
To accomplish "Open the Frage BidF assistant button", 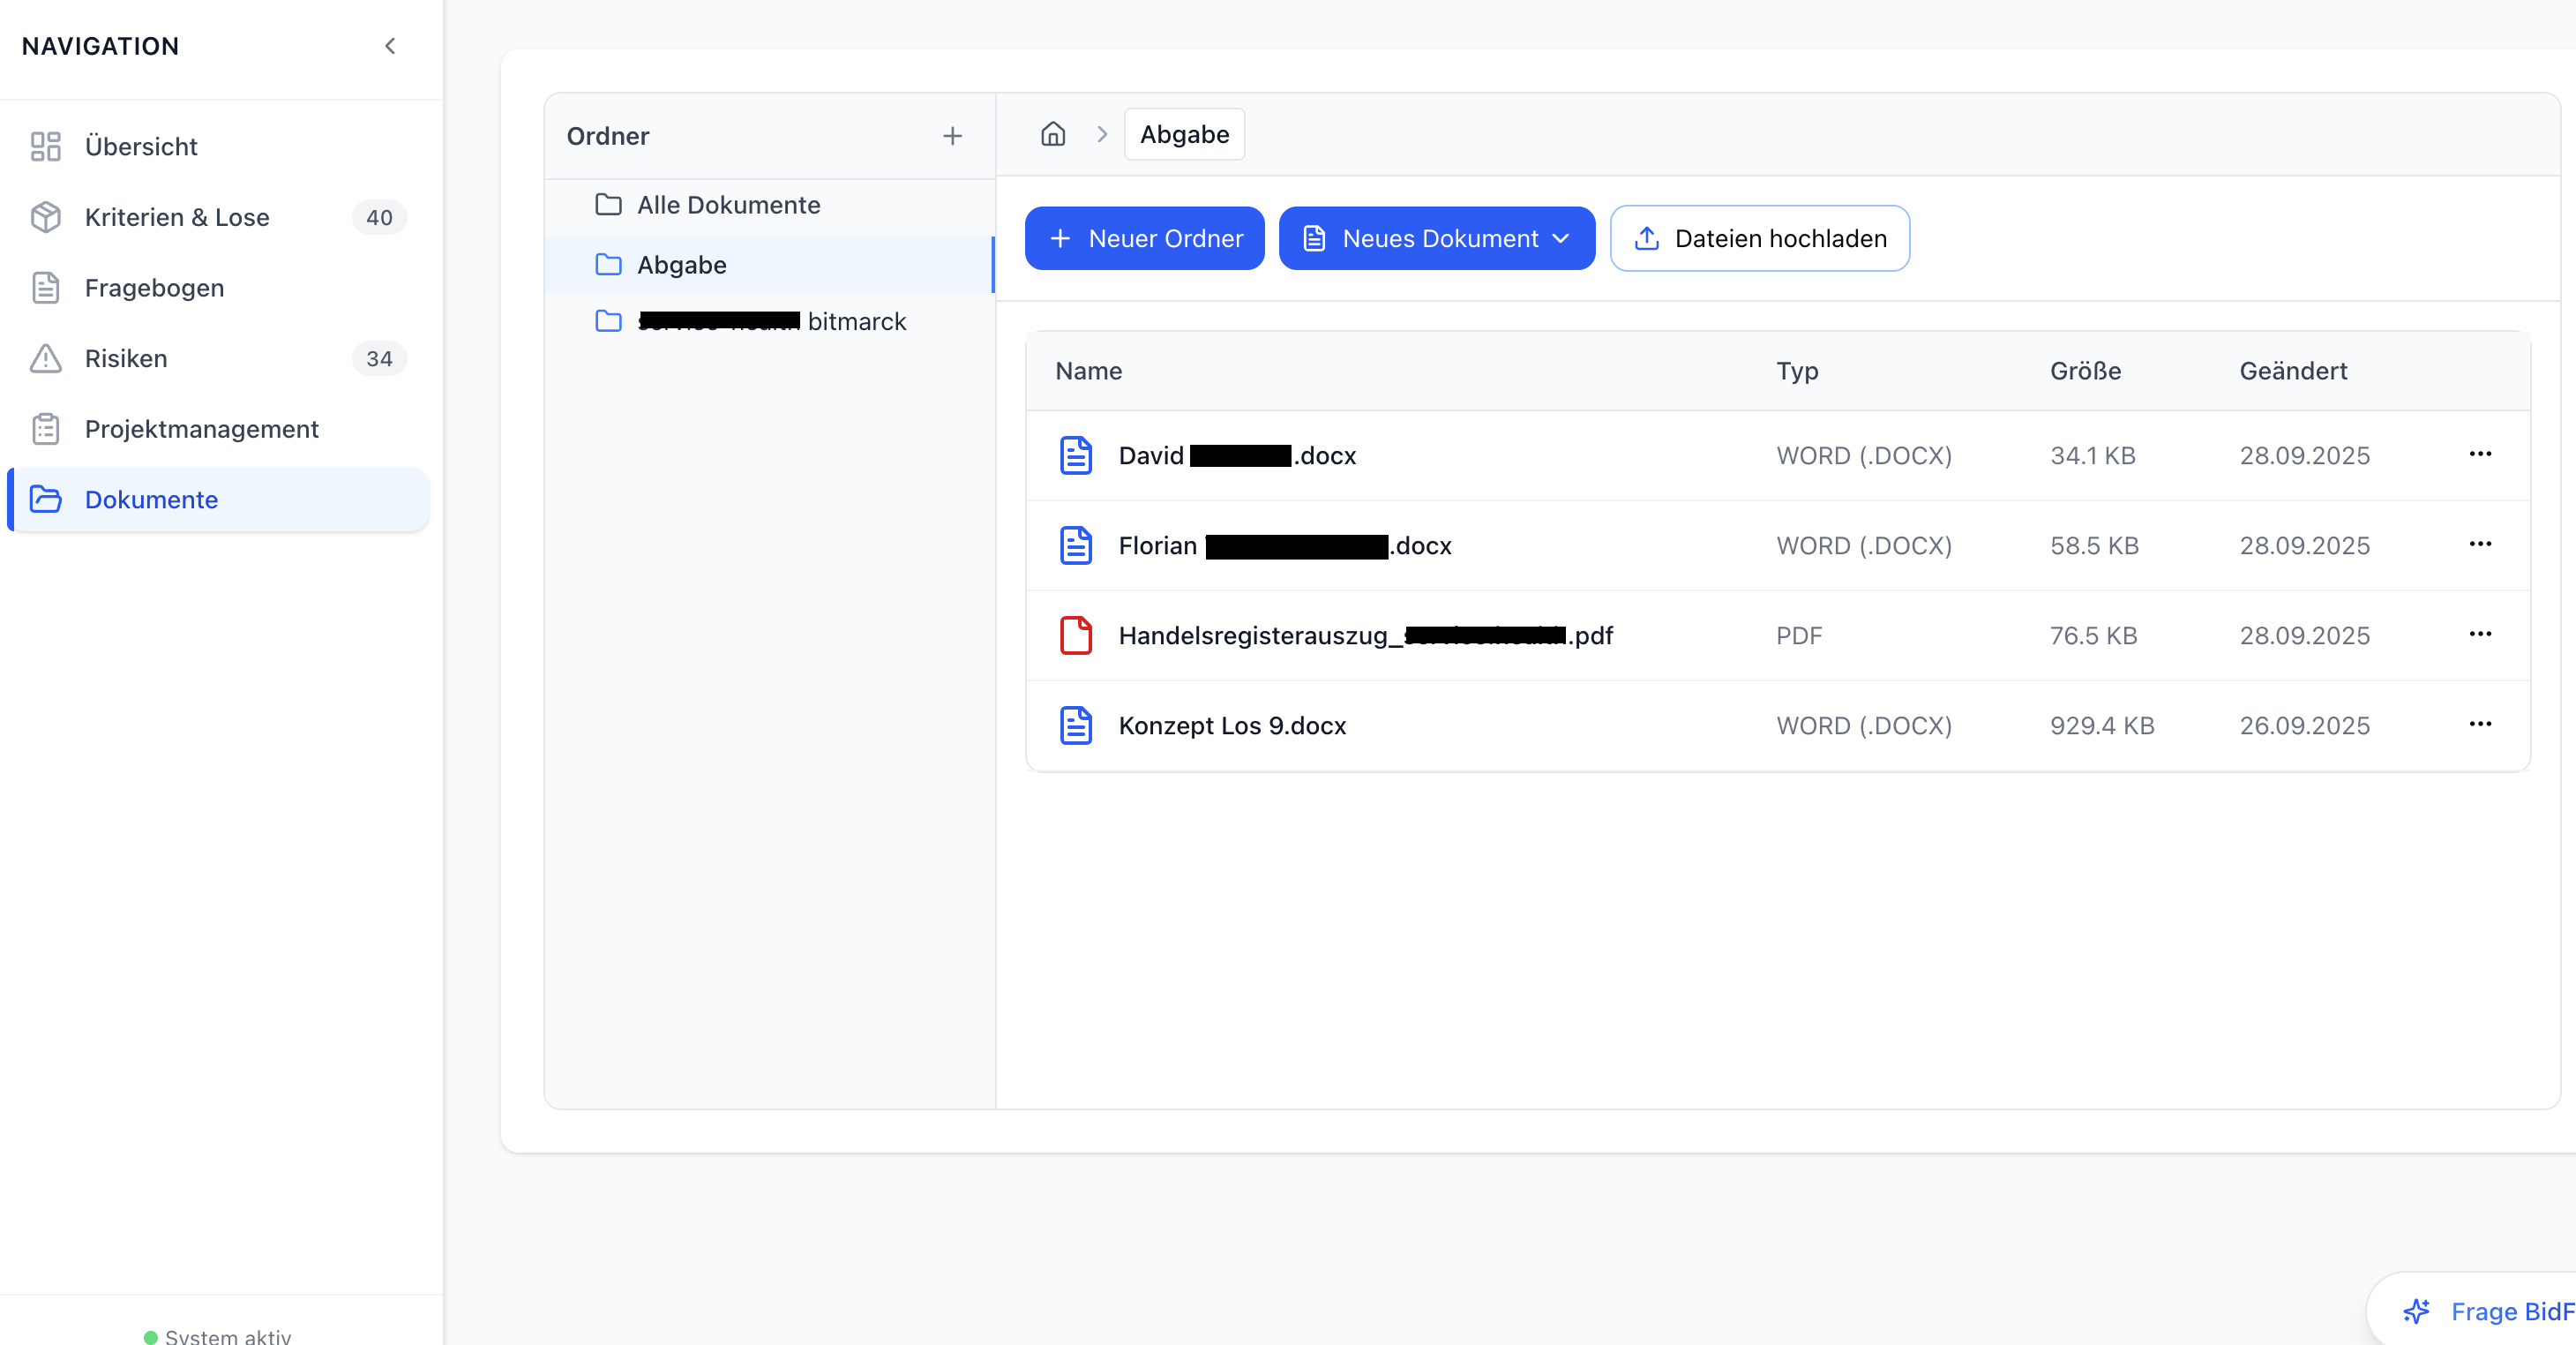I will (x=2490, y=1311).
